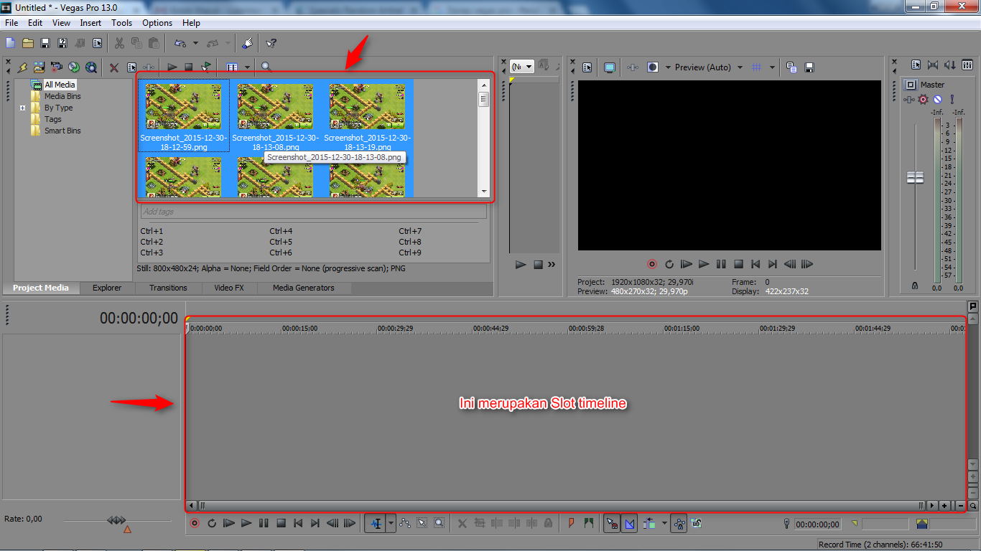Screen dimensions: 981x551
Task: Play the video preview from the start
Action: coord(687,264)
